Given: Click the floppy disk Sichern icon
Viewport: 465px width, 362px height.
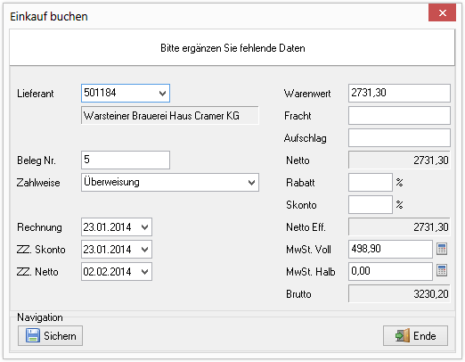Looking at the screenshot, I should 33,335.
